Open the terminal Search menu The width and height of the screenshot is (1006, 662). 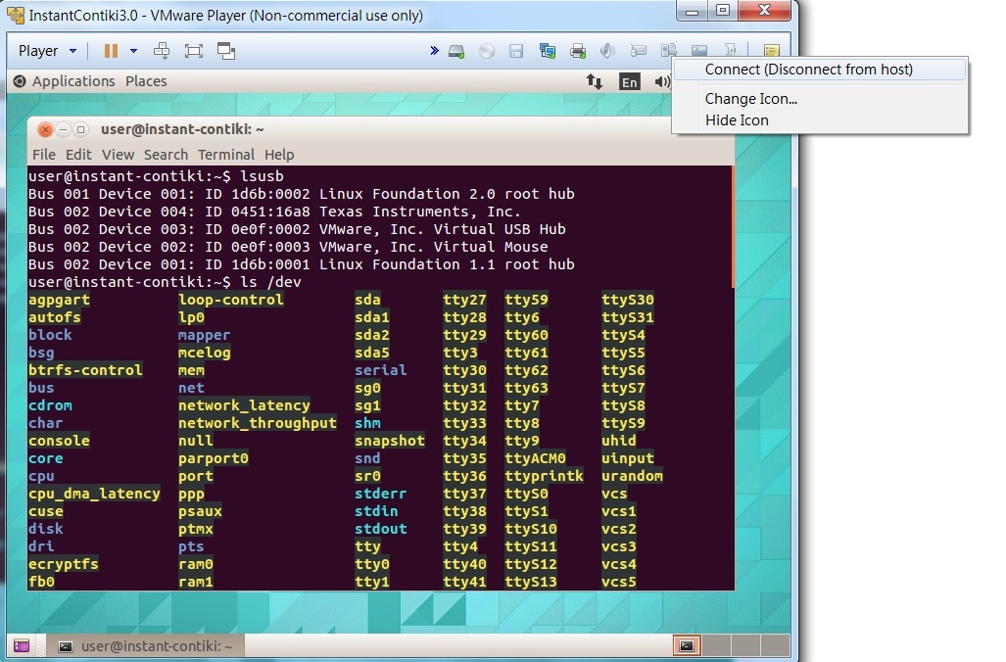point(166,155)
